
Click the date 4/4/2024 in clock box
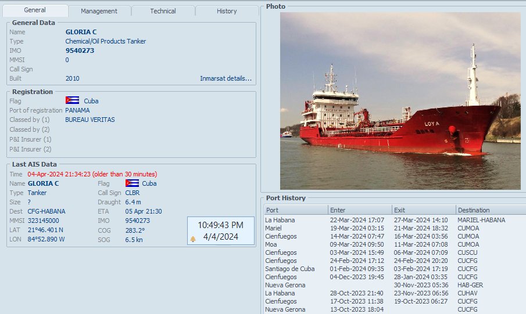click(x=221, y=237)
